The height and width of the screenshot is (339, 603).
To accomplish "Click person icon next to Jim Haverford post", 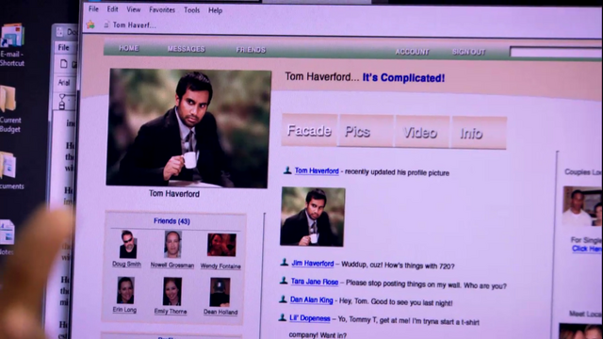I will click(285, 263).
